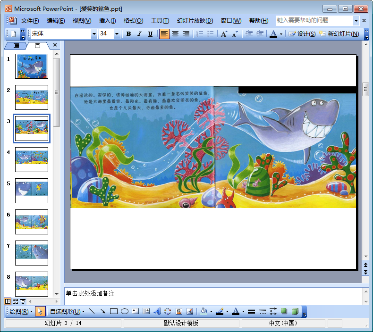Viewport: 373px width, 332px height.
Task: Open the 视图 (View) menu
Action: 82,21
